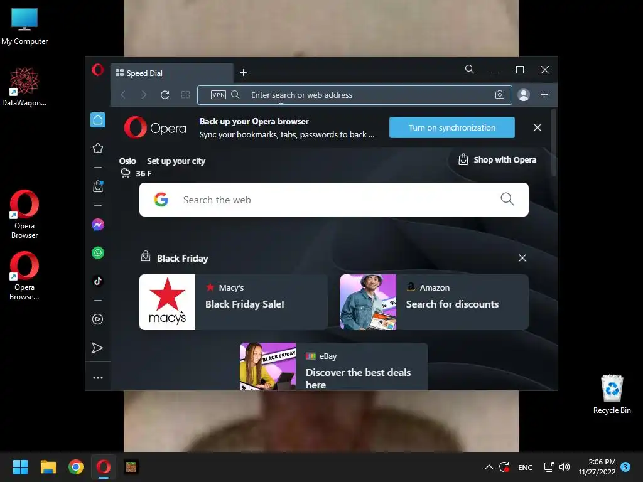Open TikTok in the sidebar
This screenshot has height=482, width=643.
98,281
